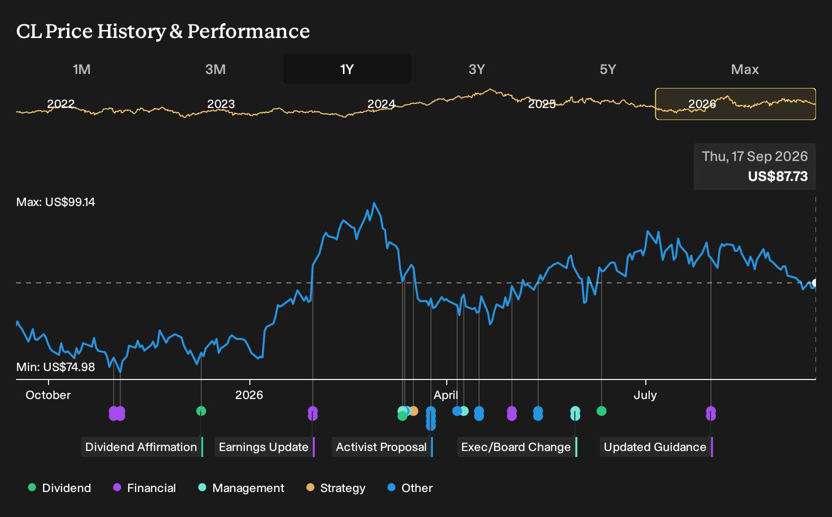Click the green dividend marker above Dividend Affirmation
This screenshot has height=517, width=832.
(x=201, y=411)
